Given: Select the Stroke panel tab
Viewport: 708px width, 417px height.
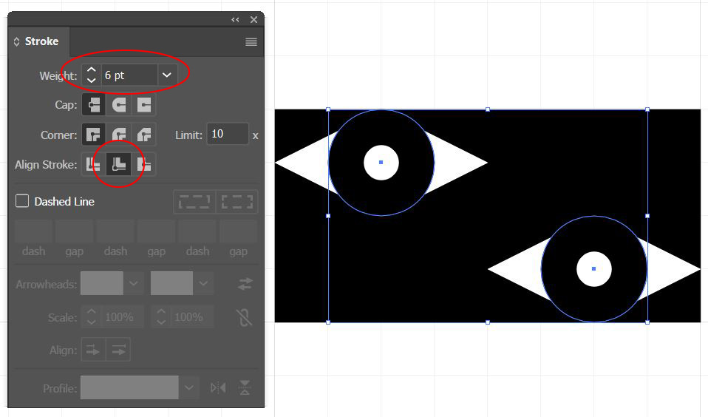Looking at the screenshot, I should [x=37, y=41].
